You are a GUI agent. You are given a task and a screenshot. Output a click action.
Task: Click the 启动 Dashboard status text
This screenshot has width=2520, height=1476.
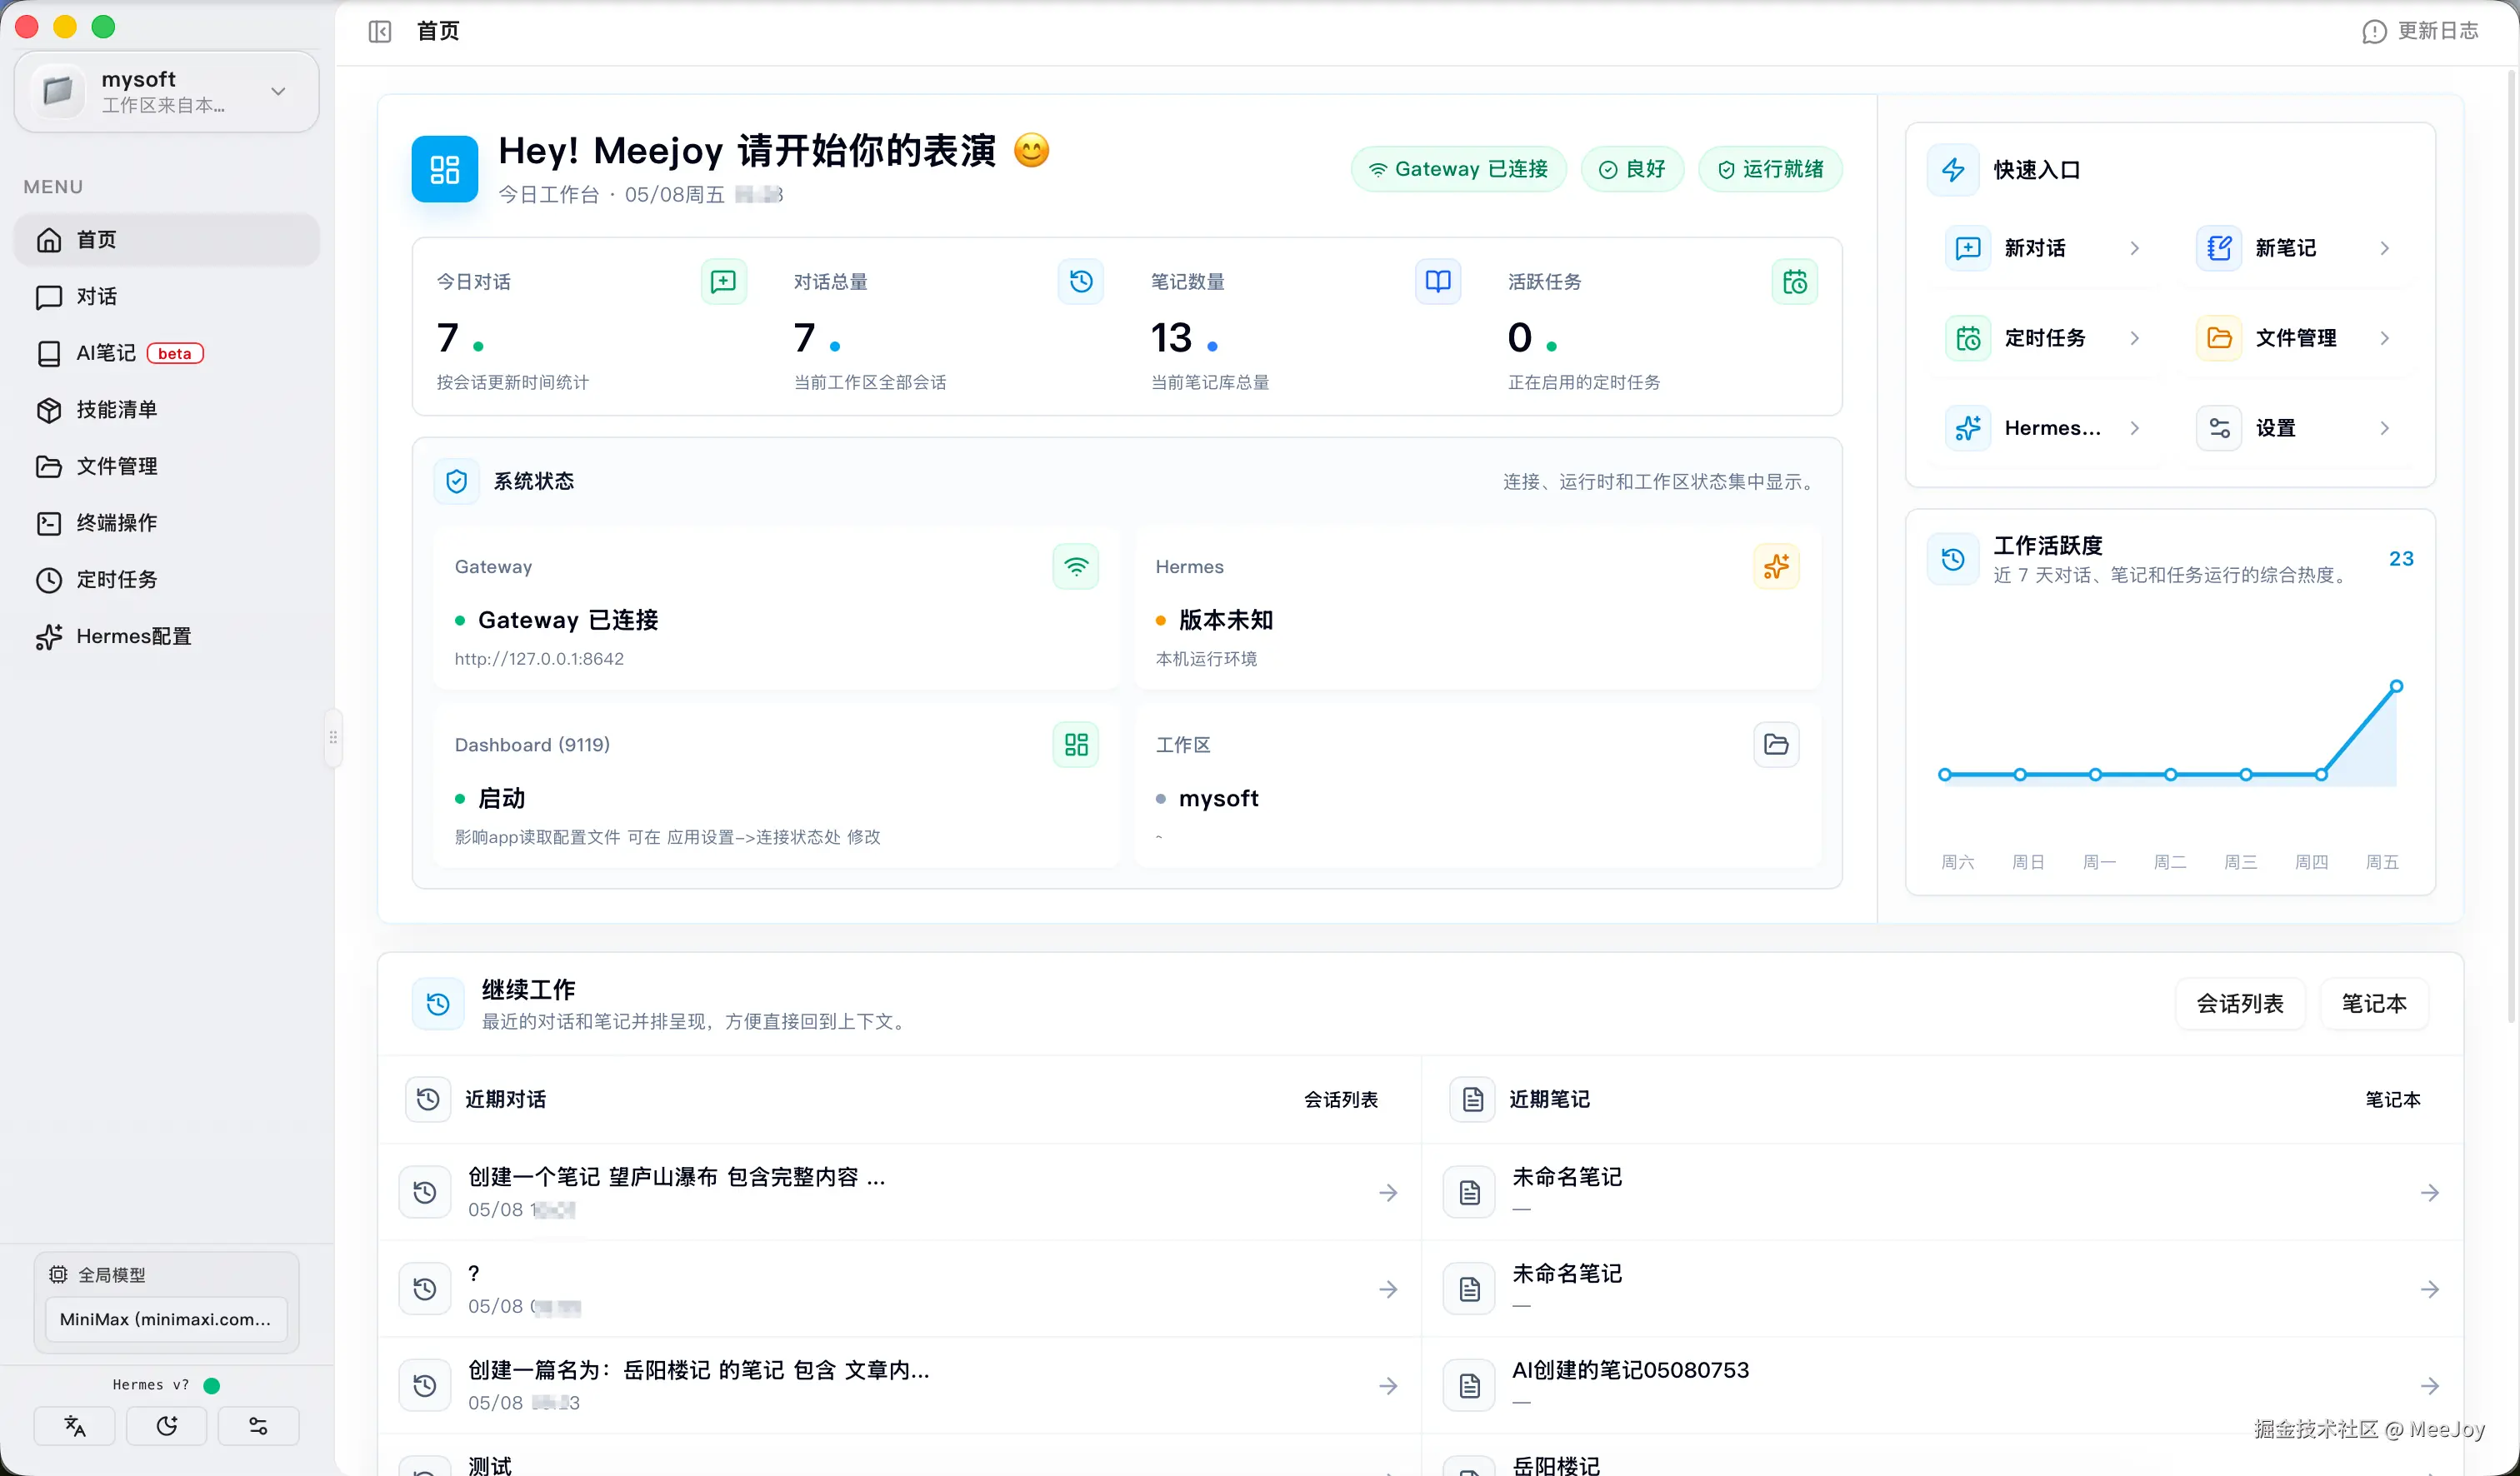[502, 799]
